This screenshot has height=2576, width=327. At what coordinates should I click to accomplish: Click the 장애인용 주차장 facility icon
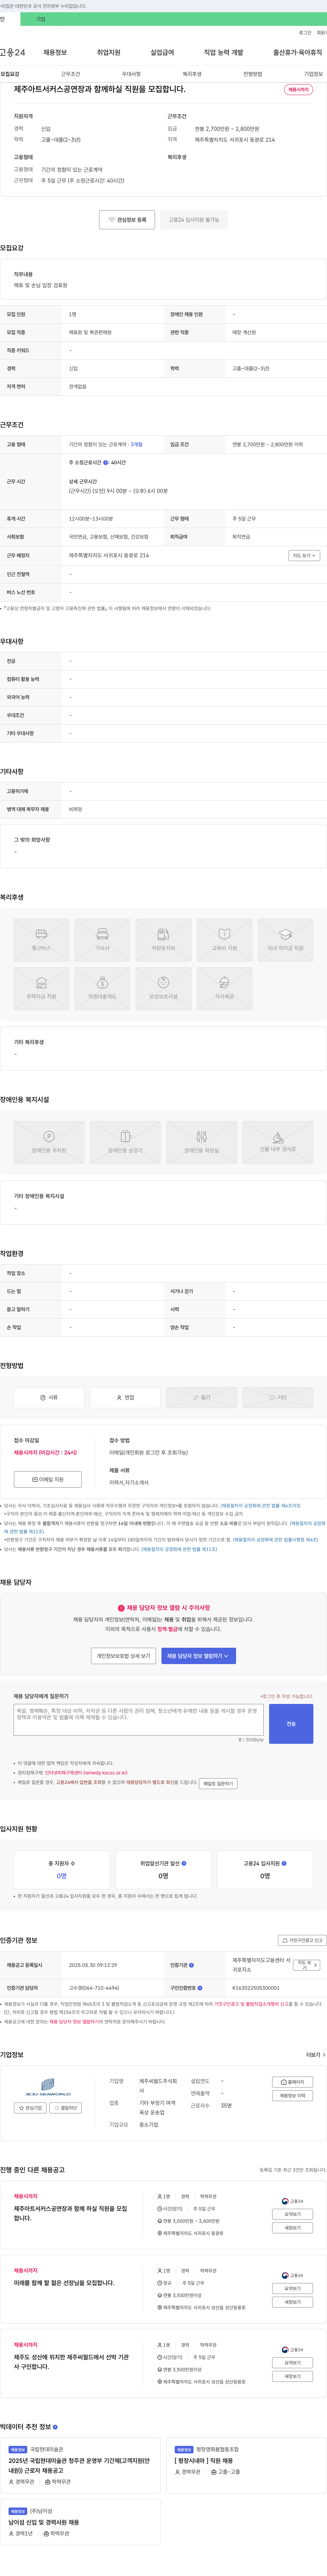[x=49, y=1142]
